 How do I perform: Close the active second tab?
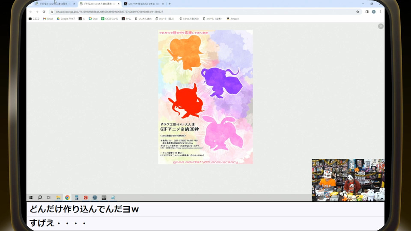[119, 4]
